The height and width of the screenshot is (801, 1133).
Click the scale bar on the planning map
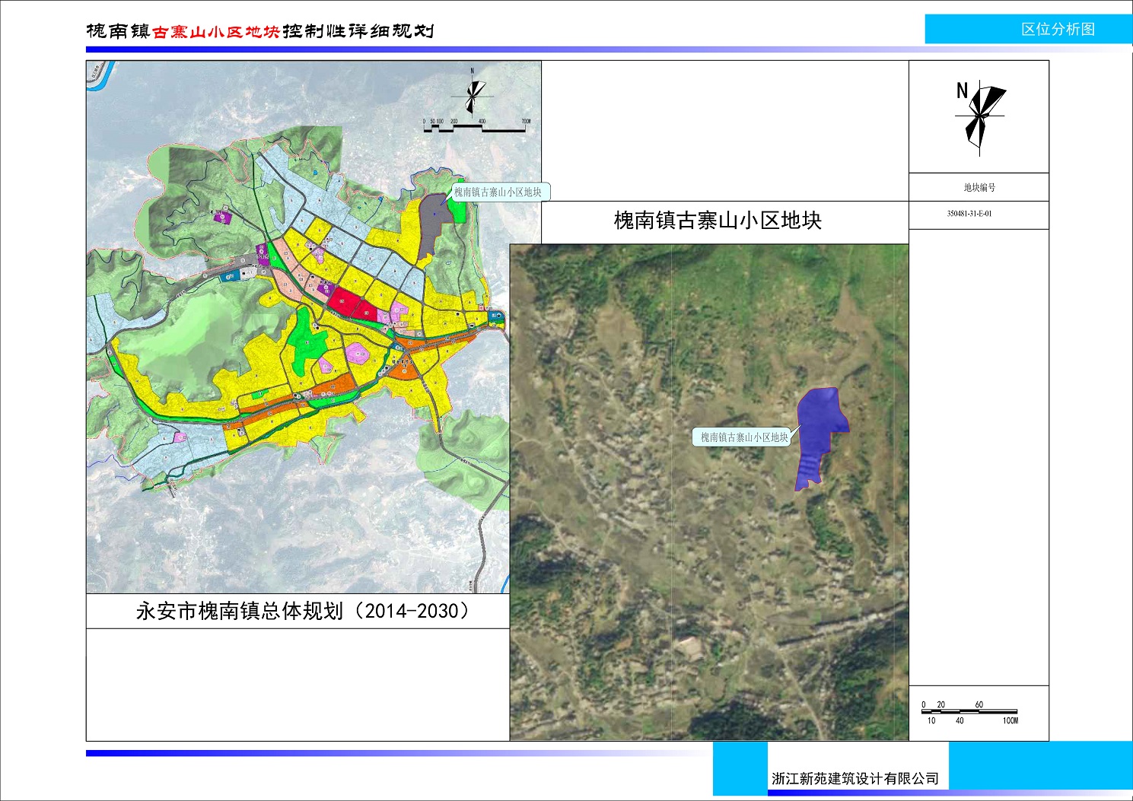pos(476,128)
